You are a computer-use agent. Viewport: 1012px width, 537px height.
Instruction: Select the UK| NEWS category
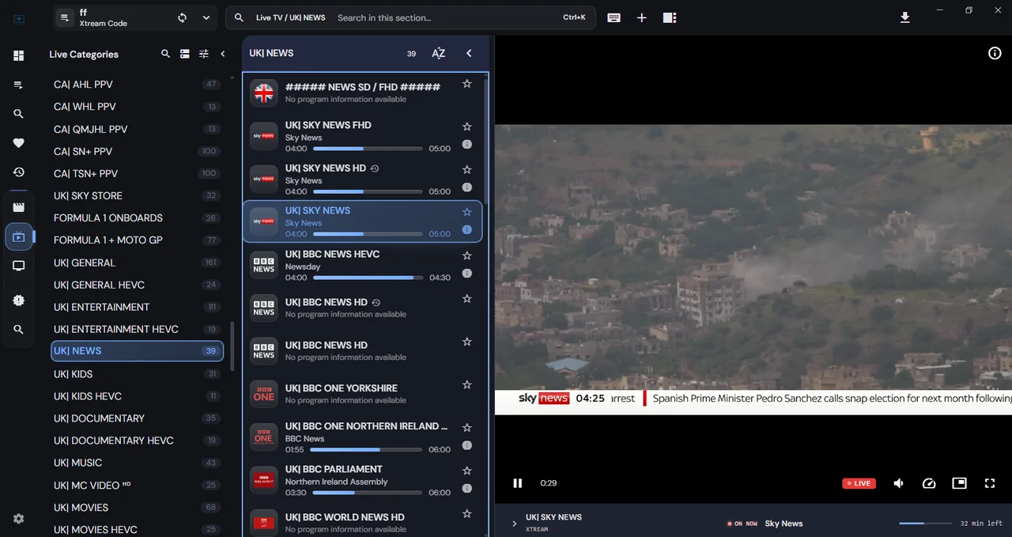[137, 351]
